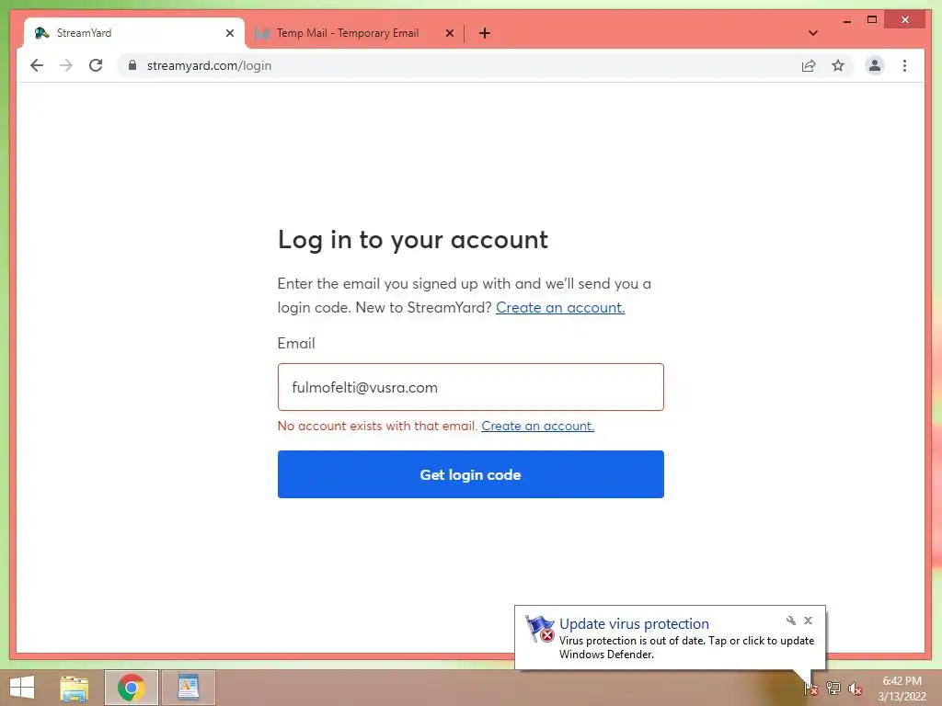
Task: Open the taskbar clock showing 6:42 PM
Action: point(902,689)
